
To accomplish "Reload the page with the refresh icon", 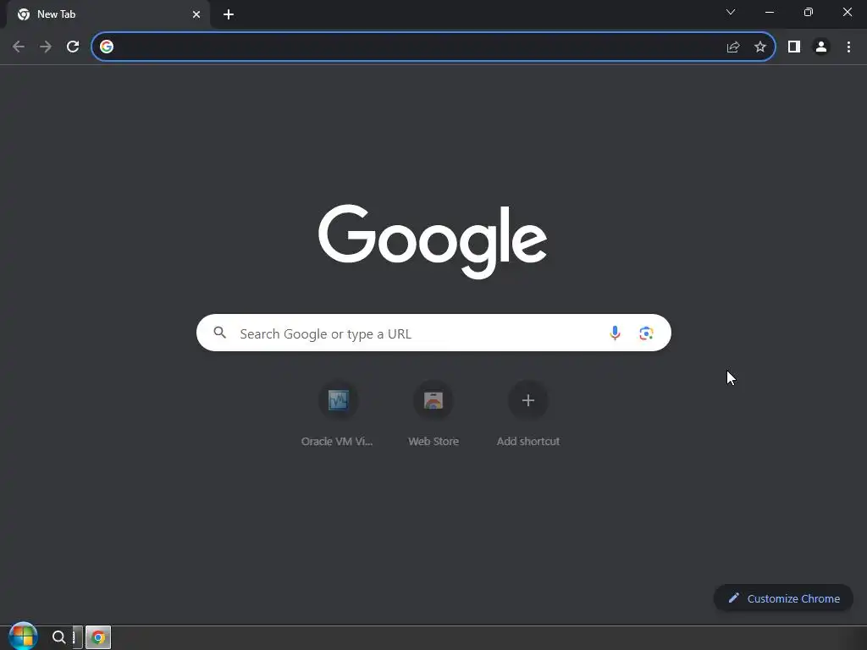I will coord(73,47).
